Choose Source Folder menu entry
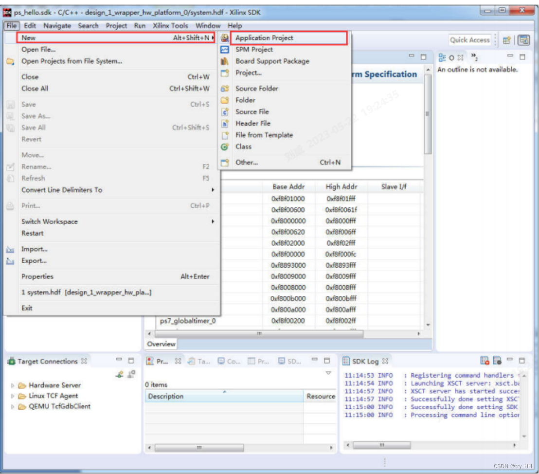Image resolution: width=539 pixels, height=474 pixels. tap(257, 89)
